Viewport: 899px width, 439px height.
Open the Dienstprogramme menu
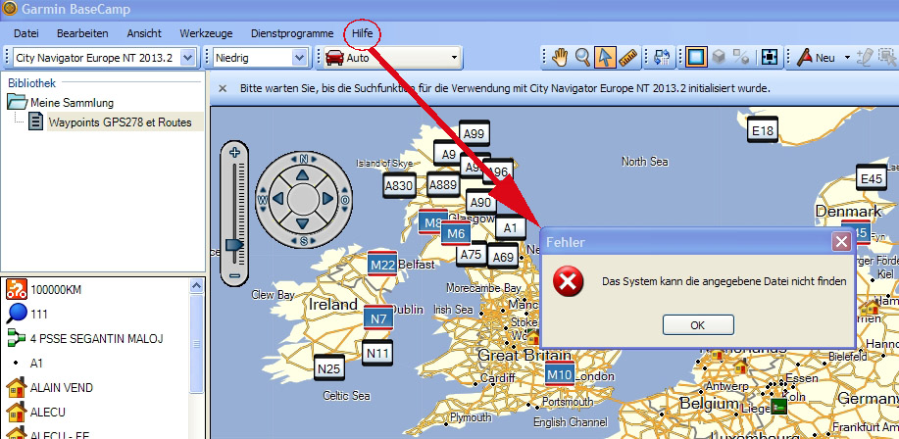pyautogui.click(x=292, y=34)
